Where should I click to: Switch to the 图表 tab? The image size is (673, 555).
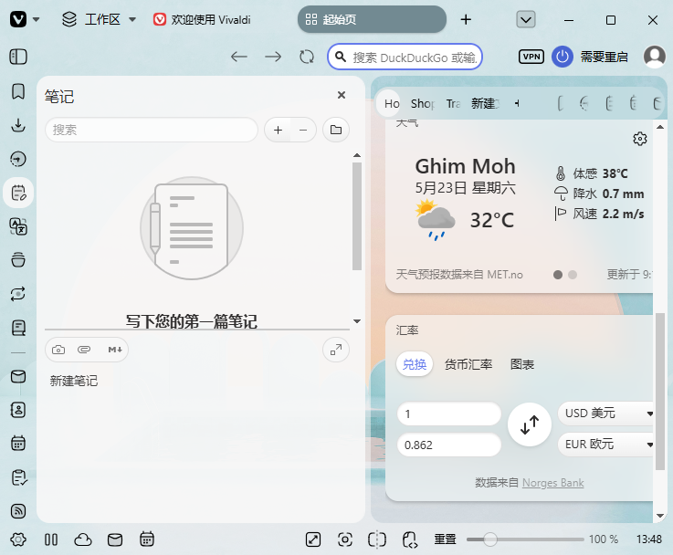[x=522, y=364]
